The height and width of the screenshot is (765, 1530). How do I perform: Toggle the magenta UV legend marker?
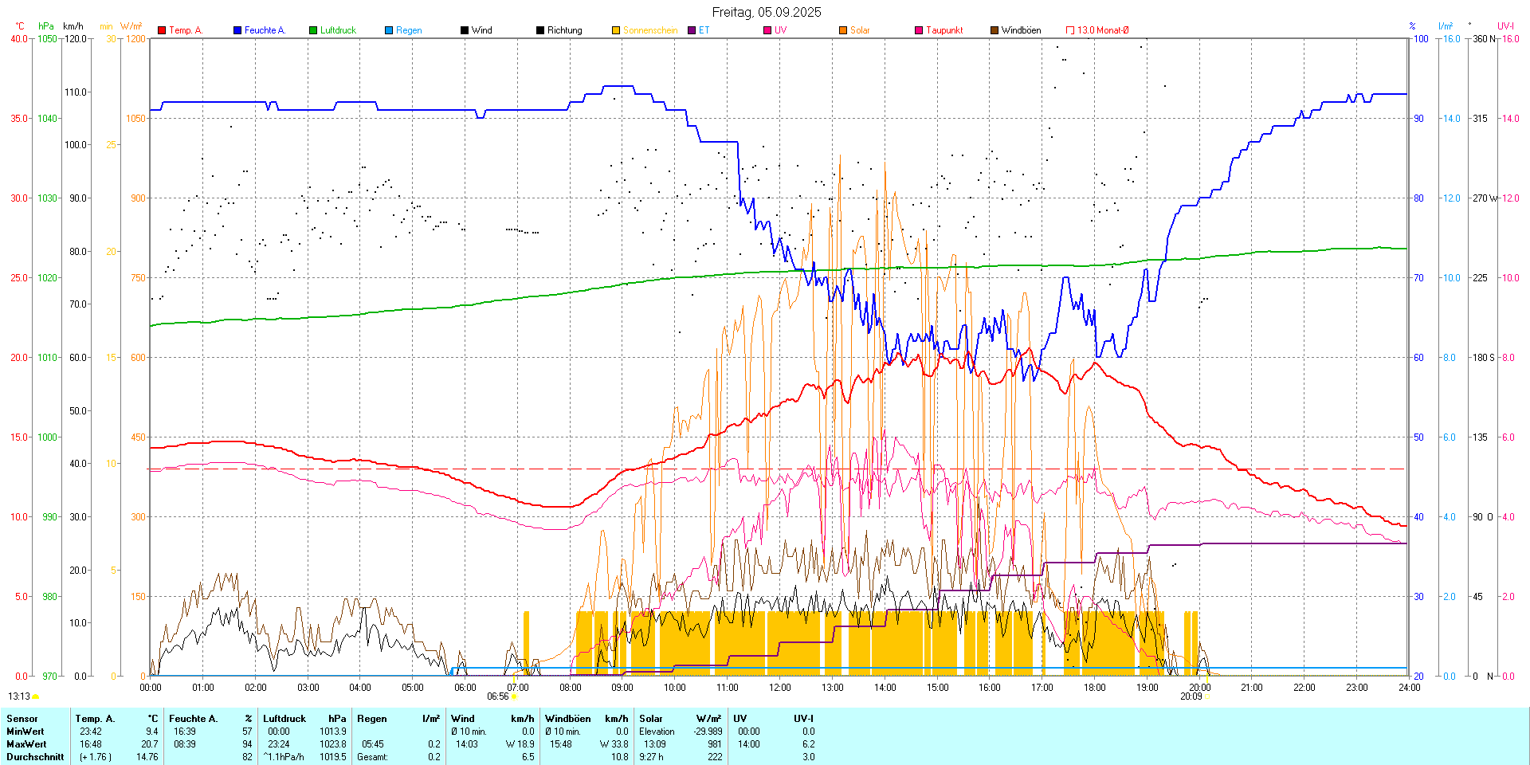click(x=767, y=30)
